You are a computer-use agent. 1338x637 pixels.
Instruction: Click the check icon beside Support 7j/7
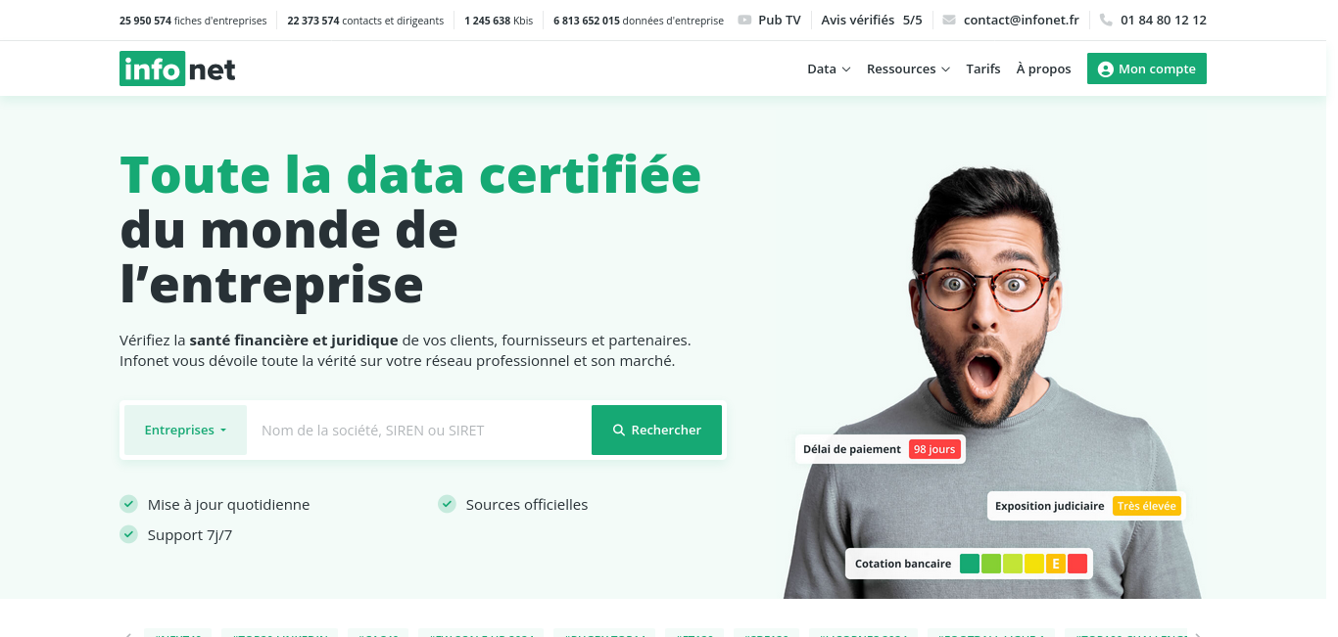click(128, 534)
